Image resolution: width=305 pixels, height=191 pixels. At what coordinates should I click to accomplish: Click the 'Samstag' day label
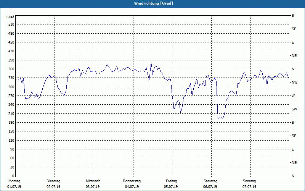210,181
